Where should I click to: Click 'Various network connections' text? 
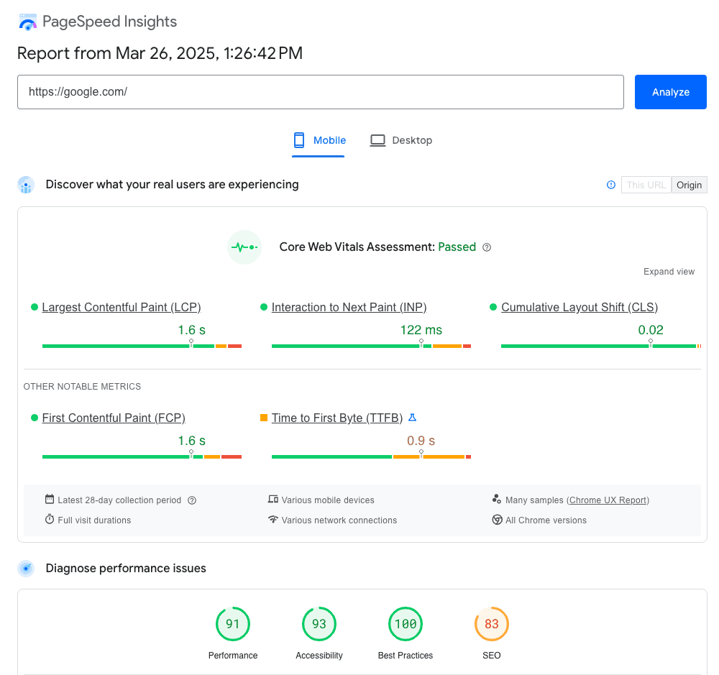point(339,520)
